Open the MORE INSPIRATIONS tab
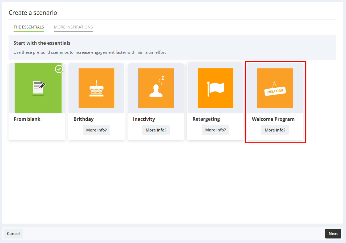 (73, 27)
